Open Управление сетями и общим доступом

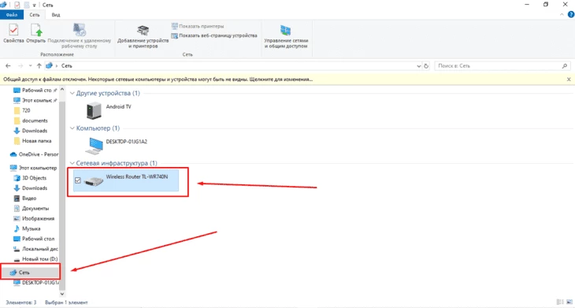pos(286,37)
